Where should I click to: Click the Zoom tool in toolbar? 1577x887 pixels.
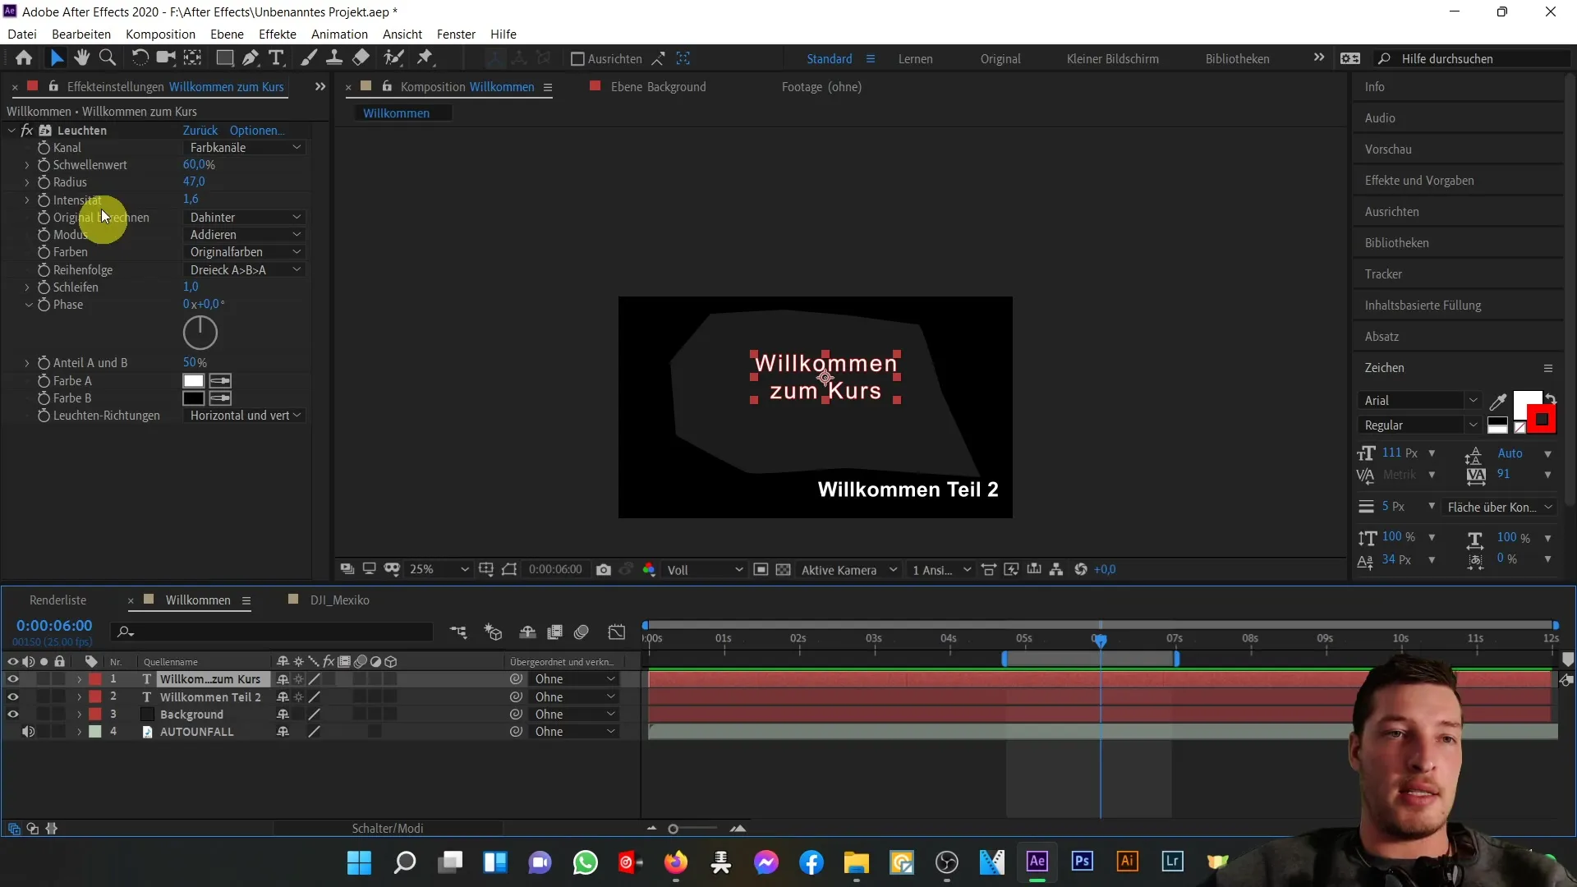pyautogui.click(x=108, y=57)
